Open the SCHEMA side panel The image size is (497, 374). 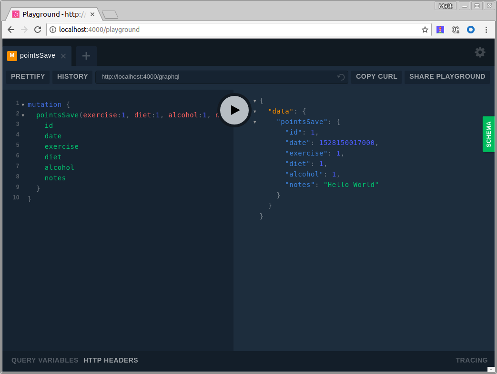tap(488, 134)
